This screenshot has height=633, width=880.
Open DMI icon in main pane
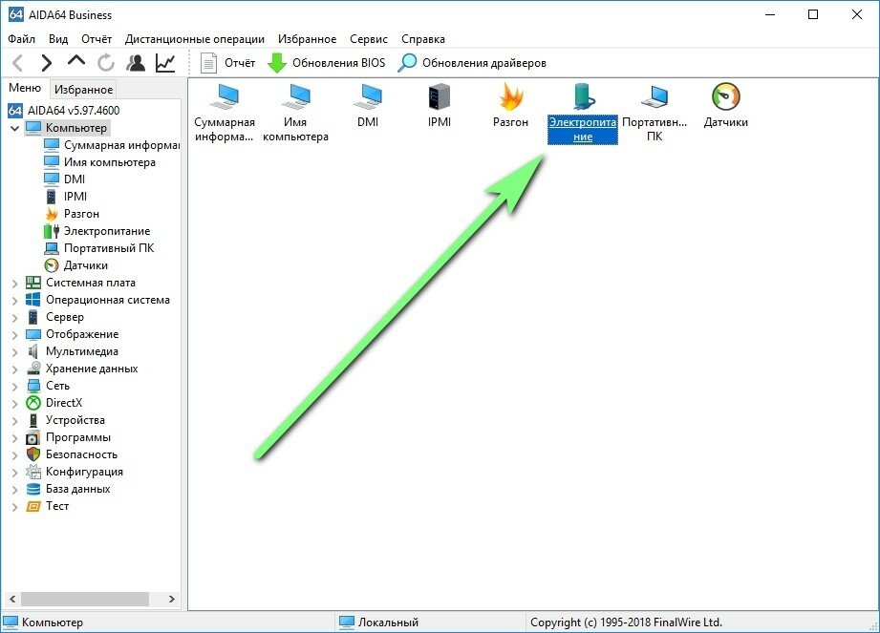point(368,105)
